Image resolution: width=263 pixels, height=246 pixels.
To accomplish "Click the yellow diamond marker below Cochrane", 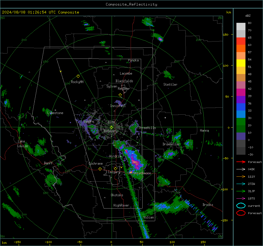I will tap(100, 169).
